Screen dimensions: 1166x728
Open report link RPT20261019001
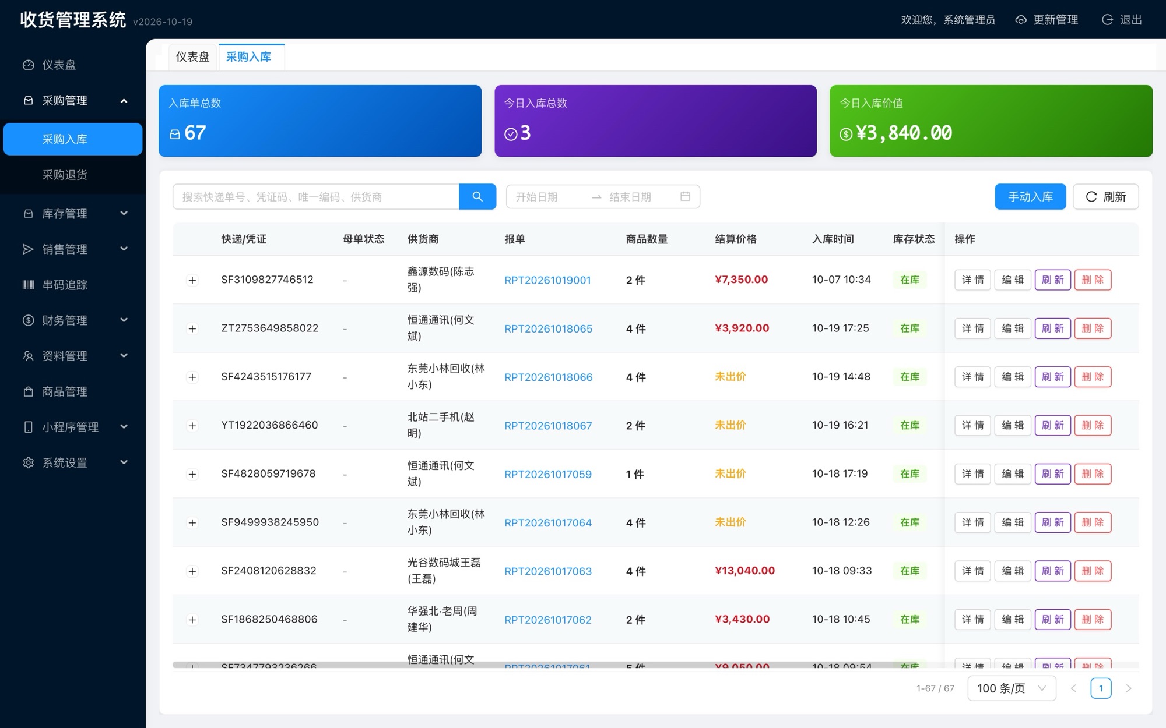(547, 280)
